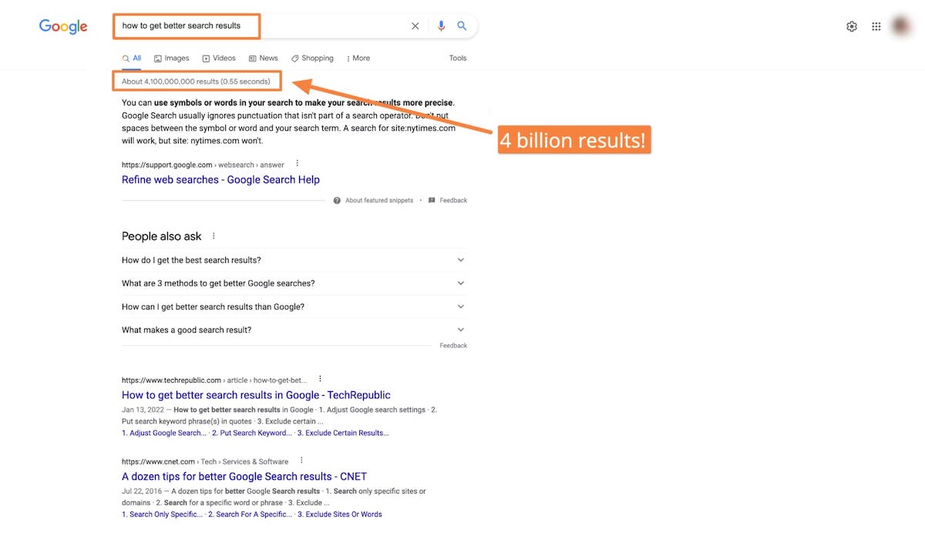Screen dimensions: 925x536
Task: Click the About 4,100,000,000 results text
Action: pyautogui.click(x=196, y=82)
